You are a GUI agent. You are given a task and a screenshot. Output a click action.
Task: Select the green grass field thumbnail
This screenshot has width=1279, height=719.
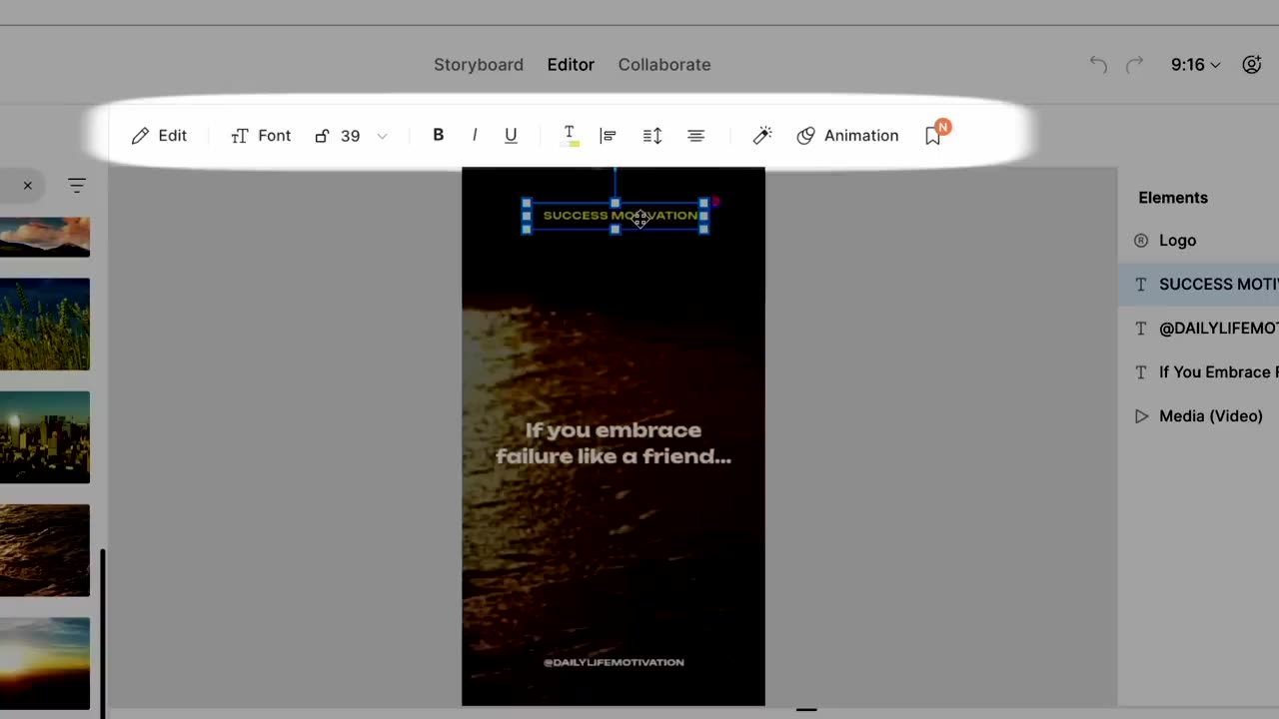[x=45, y=325]
